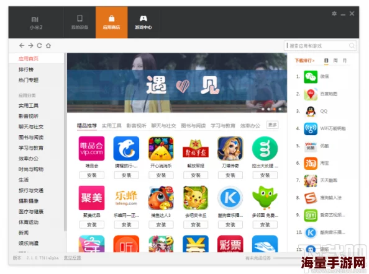Open 排行榜 in sidebar
This screenshot has width=369, height=274.
point(26,69)
